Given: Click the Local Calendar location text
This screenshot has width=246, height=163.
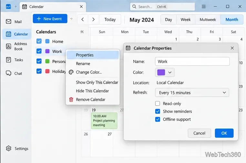Looking at the screenshot, I should (170, 82).
